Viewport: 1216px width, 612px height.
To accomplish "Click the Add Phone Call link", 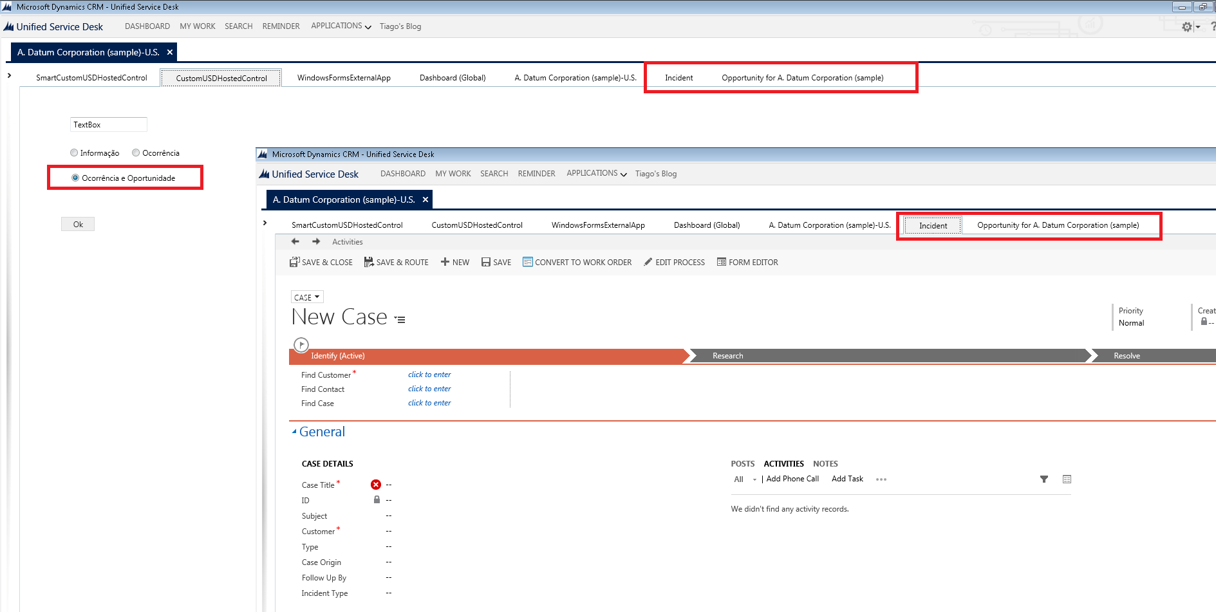I will tap(792, 479).
